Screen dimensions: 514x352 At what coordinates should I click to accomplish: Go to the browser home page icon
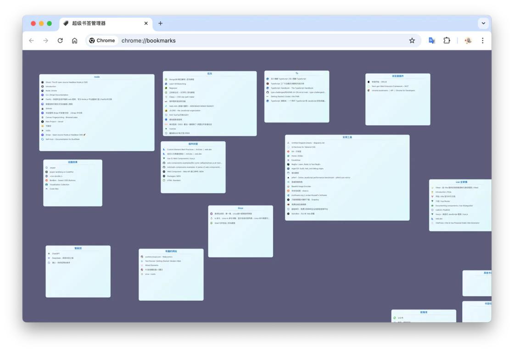click(74, 40)
